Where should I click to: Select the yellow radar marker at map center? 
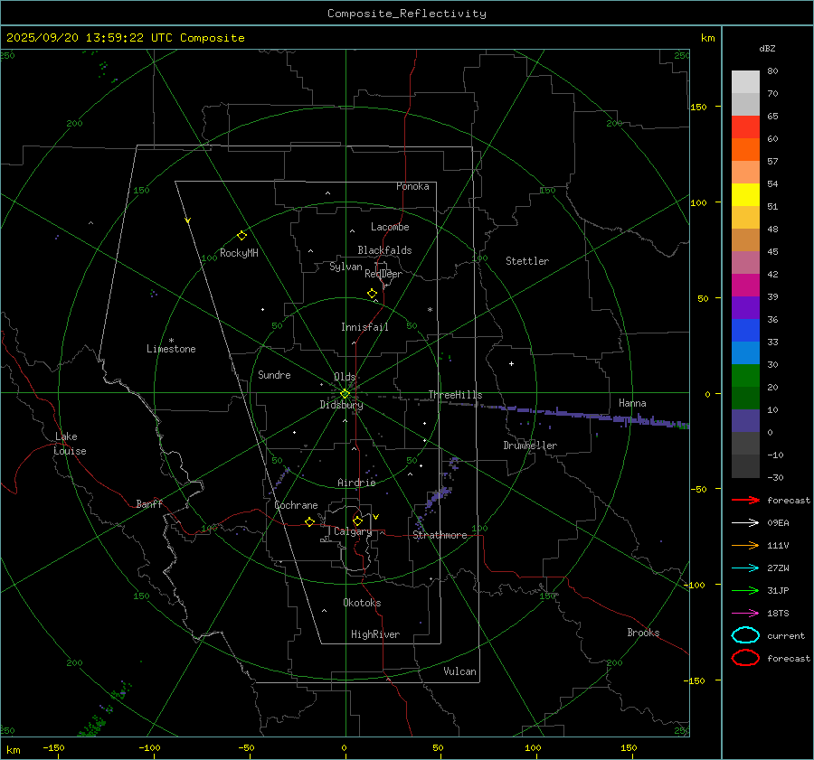(345, 393)
